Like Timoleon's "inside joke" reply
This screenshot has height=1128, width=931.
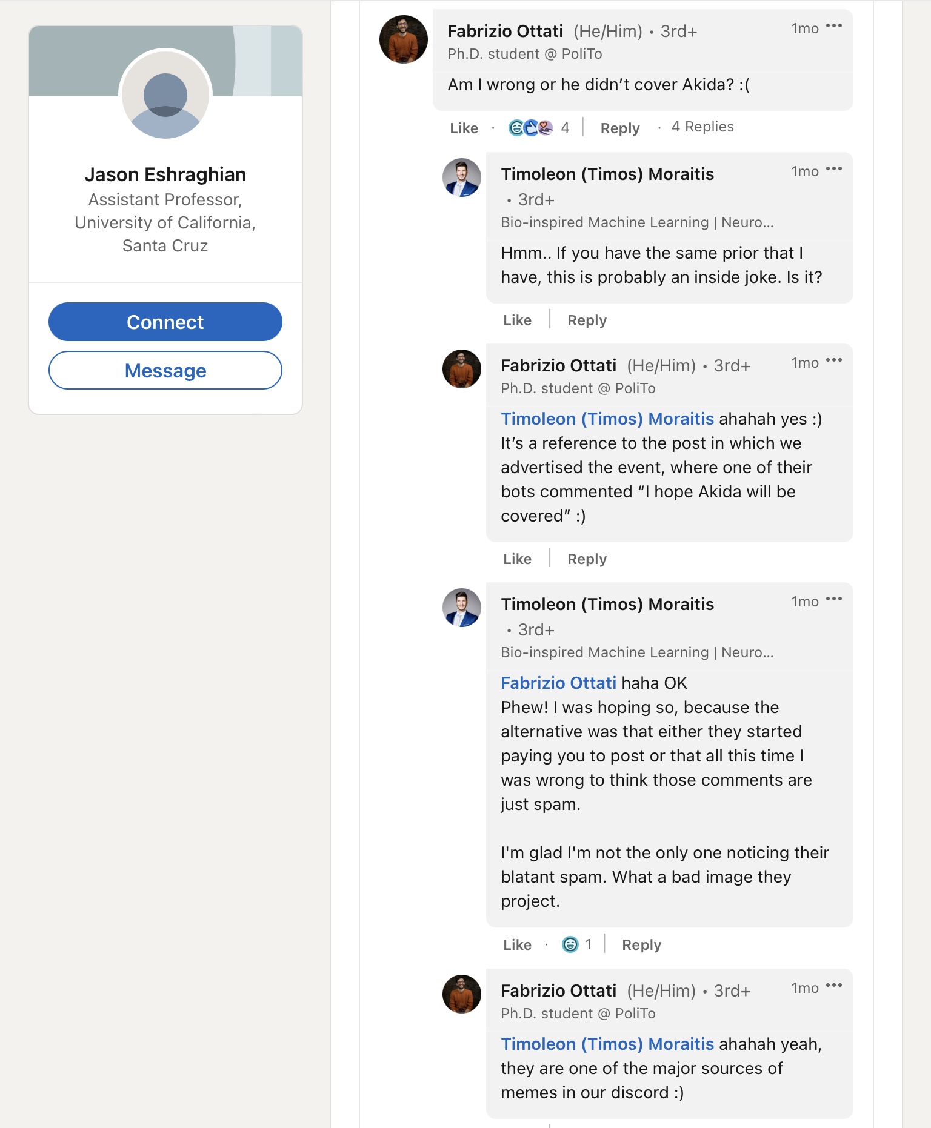(517, 320)
